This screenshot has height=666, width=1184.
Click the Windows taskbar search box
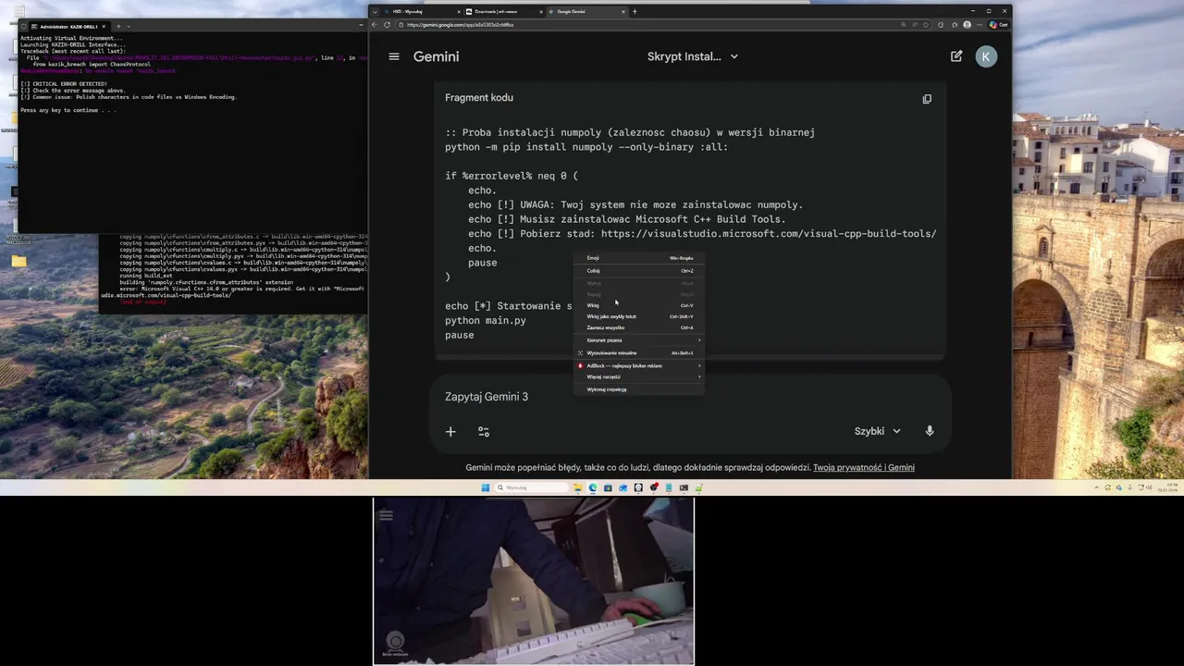(x=532, y=487)
